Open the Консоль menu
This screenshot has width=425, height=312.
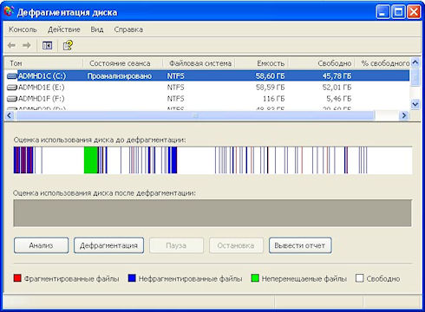[x=23, y=29]
